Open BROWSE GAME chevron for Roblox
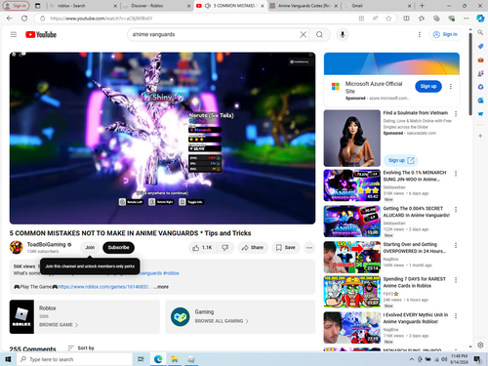This screenshot has width=488, height=366. click(x=76, y=325)
